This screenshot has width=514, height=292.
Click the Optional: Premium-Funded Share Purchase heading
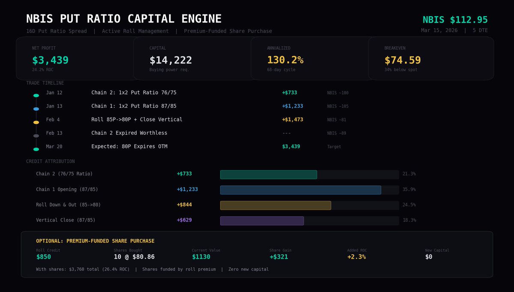coord(95,241)
